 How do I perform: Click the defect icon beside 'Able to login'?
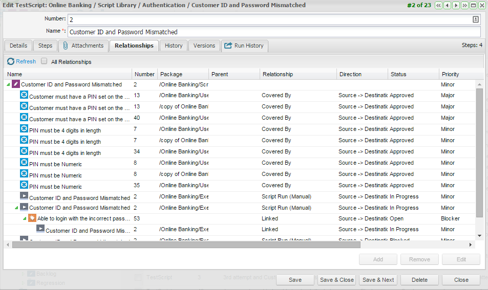click(x=32, y=218)
